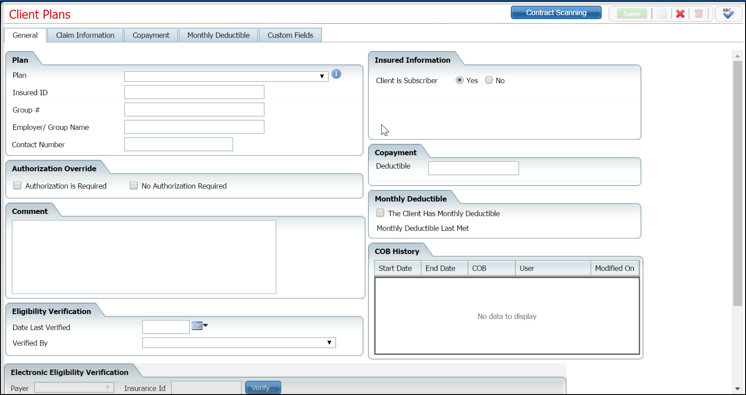The image size is (746, 395).
Task: Click the vertical scrollbar thumb
Action: [738, 182]
